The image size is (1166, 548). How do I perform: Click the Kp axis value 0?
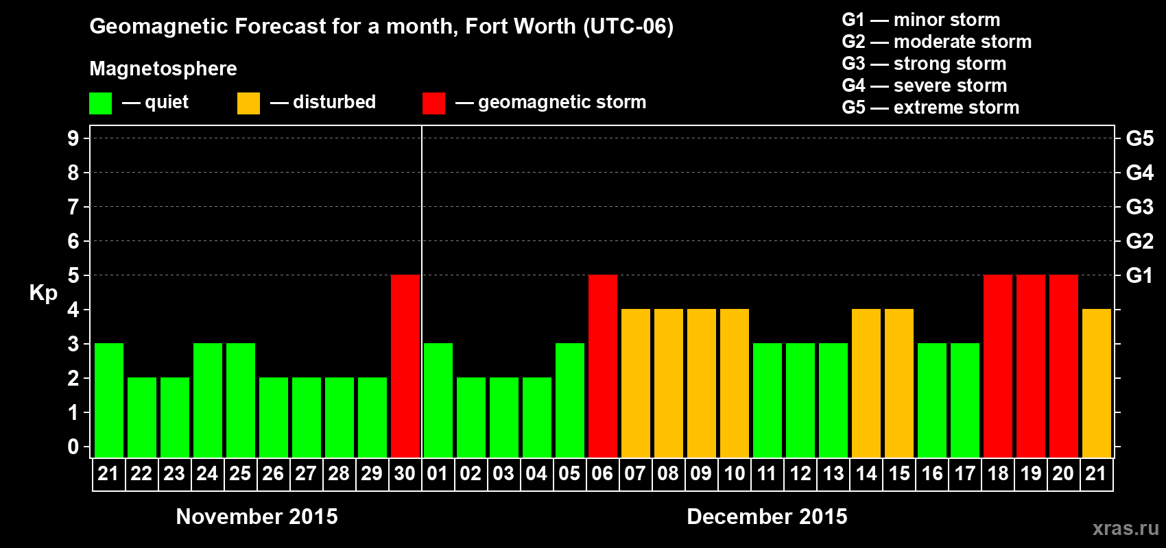pyautogui.click(x=73, y=447)
